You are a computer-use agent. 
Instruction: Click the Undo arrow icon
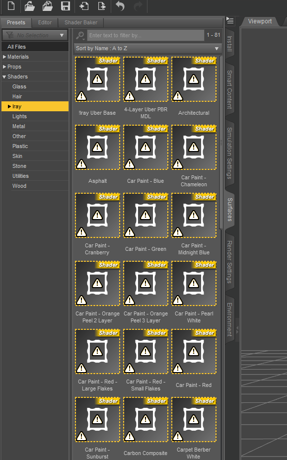coord(120,6)
